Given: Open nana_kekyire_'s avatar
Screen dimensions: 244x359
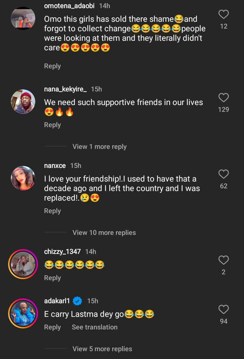Looking at the screenshot, I should tap(23, 102).
